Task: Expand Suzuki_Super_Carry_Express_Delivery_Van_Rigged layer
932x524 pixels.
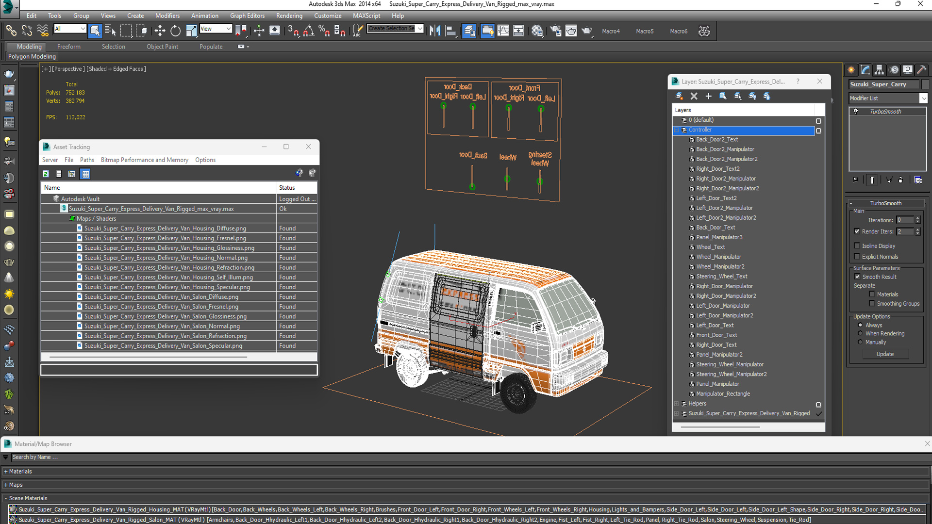Action: pos(676,413)
